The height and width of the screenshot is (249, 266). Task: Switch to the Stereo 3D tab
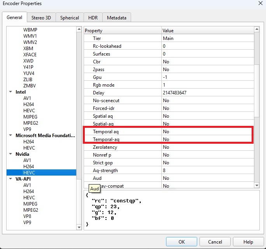coord(41,17)
